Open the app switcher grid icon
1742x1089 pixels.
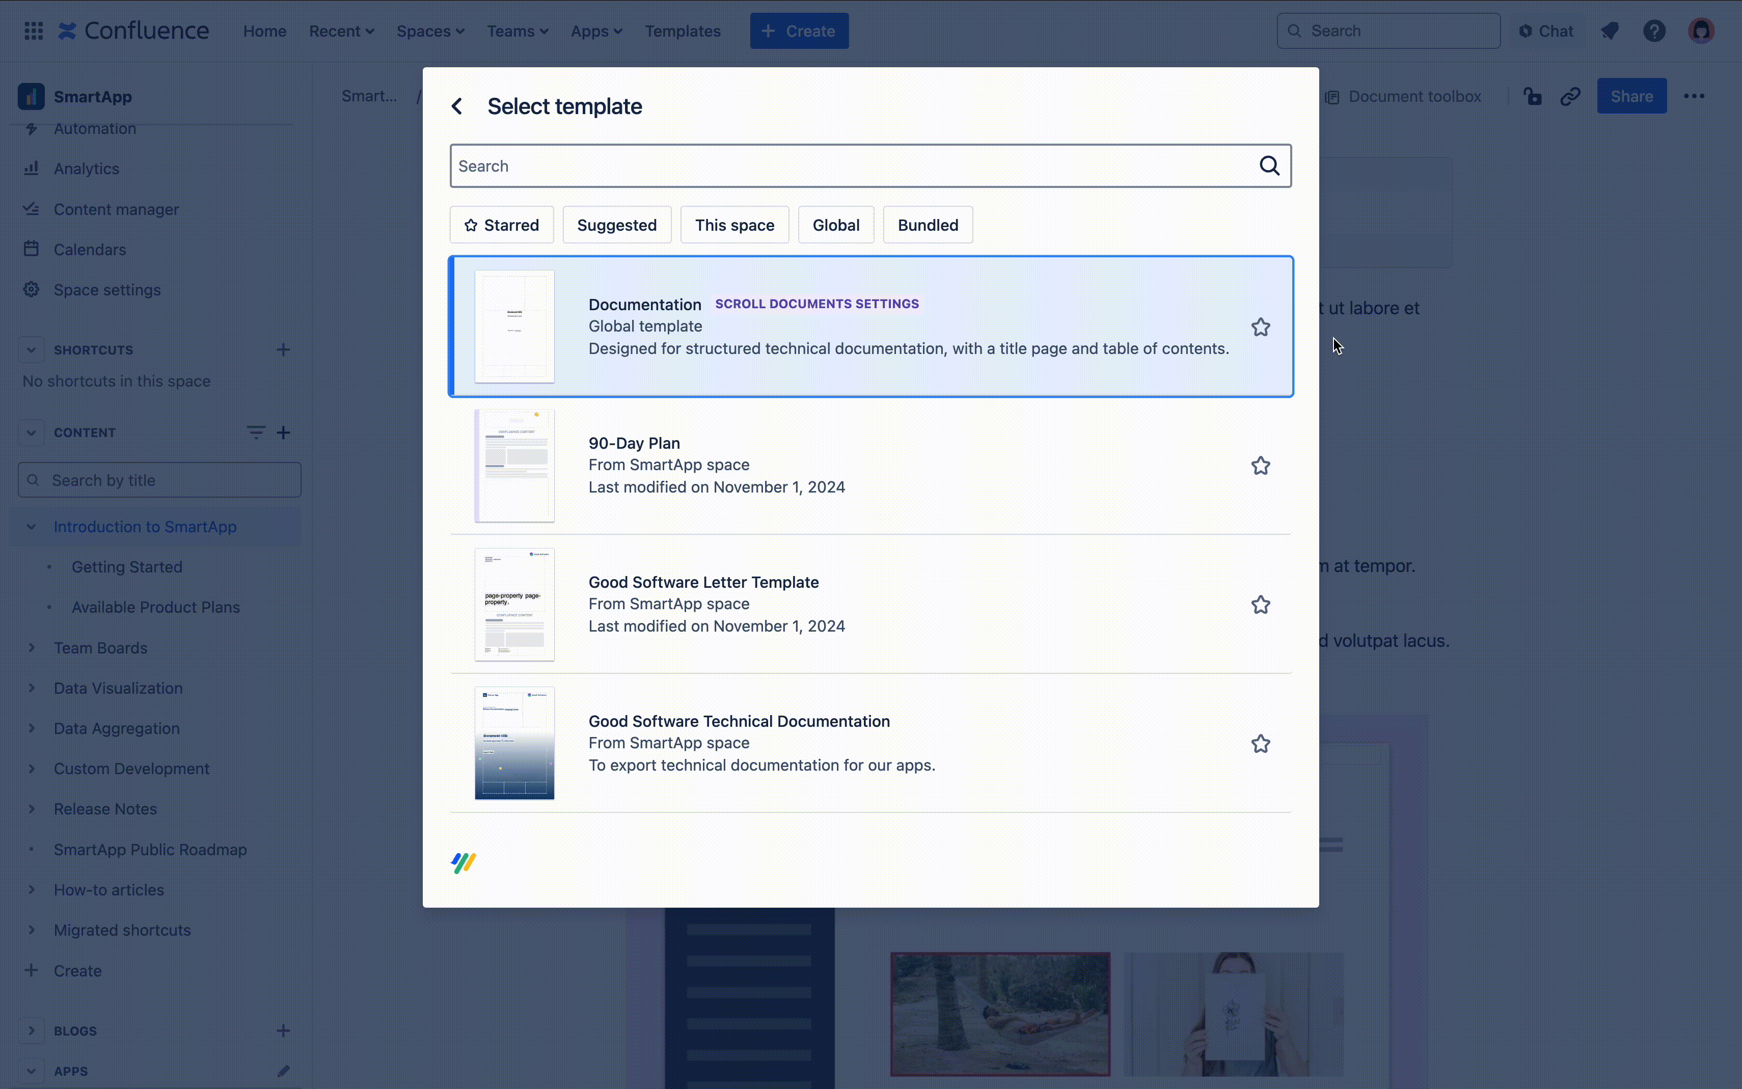(34, 31)
